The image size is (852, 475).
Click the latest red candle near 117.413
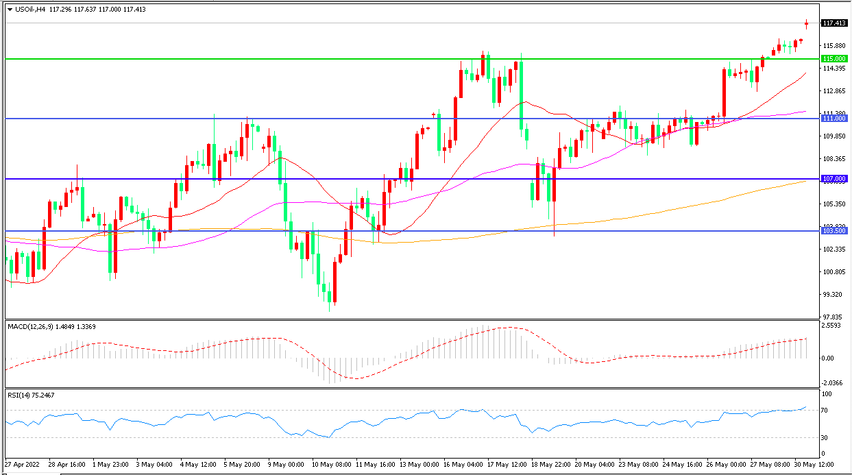[x=807, y=25]
